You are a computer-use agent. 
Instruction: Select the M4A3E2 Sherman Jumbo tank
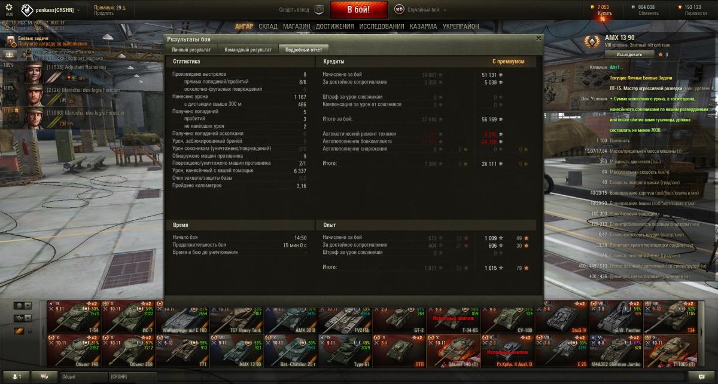pyautogui.click(x=615, y=351)
